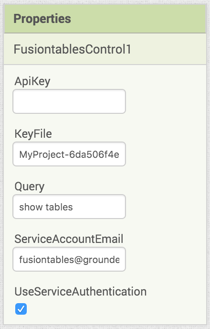Screen dimensions: 210x329
Task: Toggle the blue checkmark box
Action: coord(21,308)
